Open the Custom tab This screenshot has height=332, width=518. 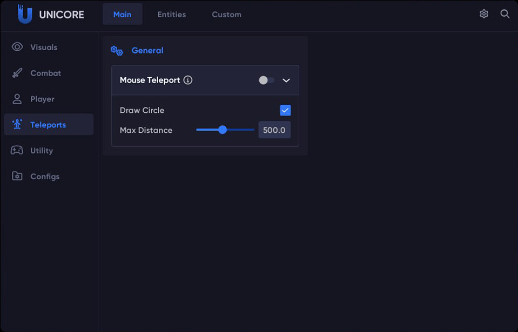pyautogui.click(x=226, y=15)
